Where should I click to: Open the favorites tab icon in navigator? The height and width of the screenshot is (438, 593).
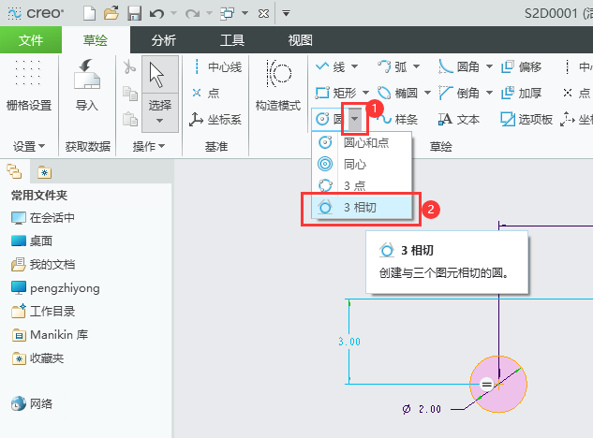coord(45,172)
